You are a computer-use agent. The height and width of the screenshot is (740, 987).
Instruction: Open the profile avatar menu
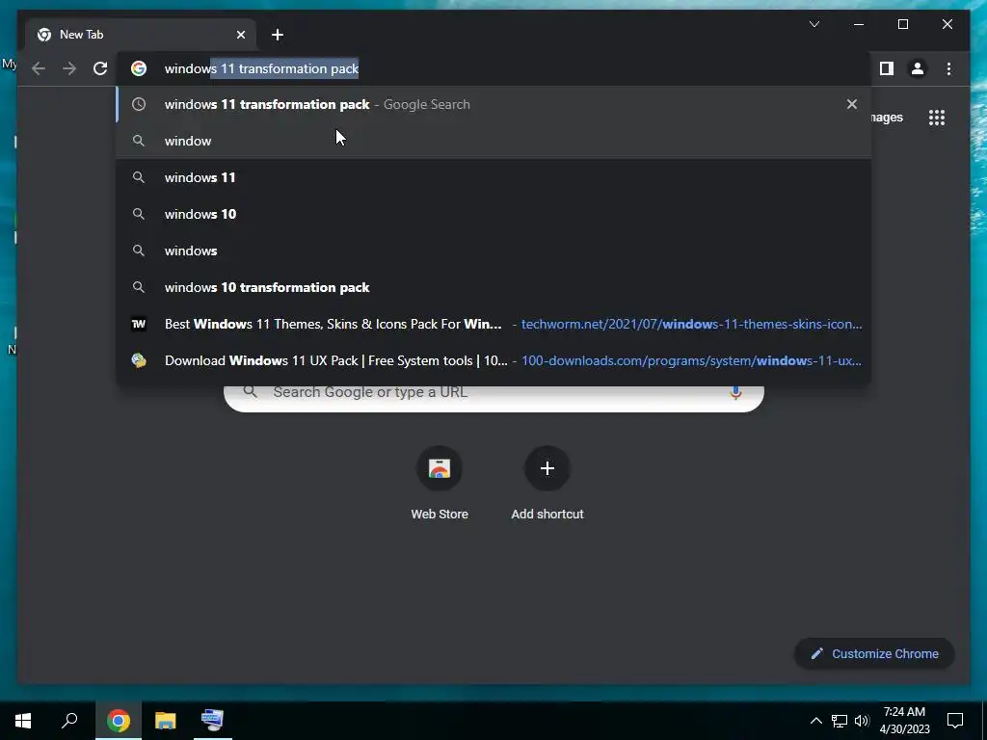(918, 68)
